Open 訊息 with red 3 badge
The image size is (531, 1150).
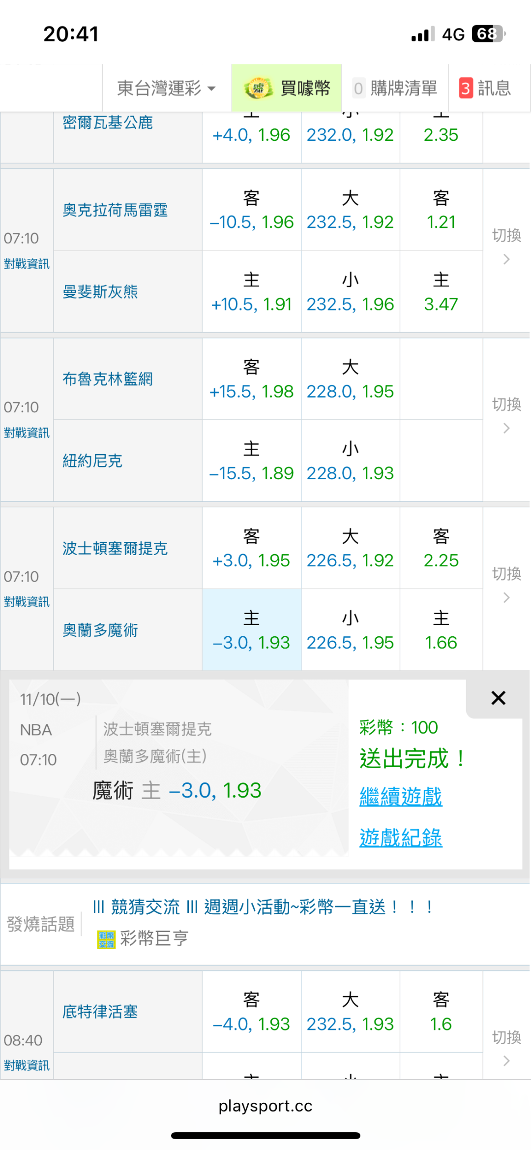tap(485, 89)
